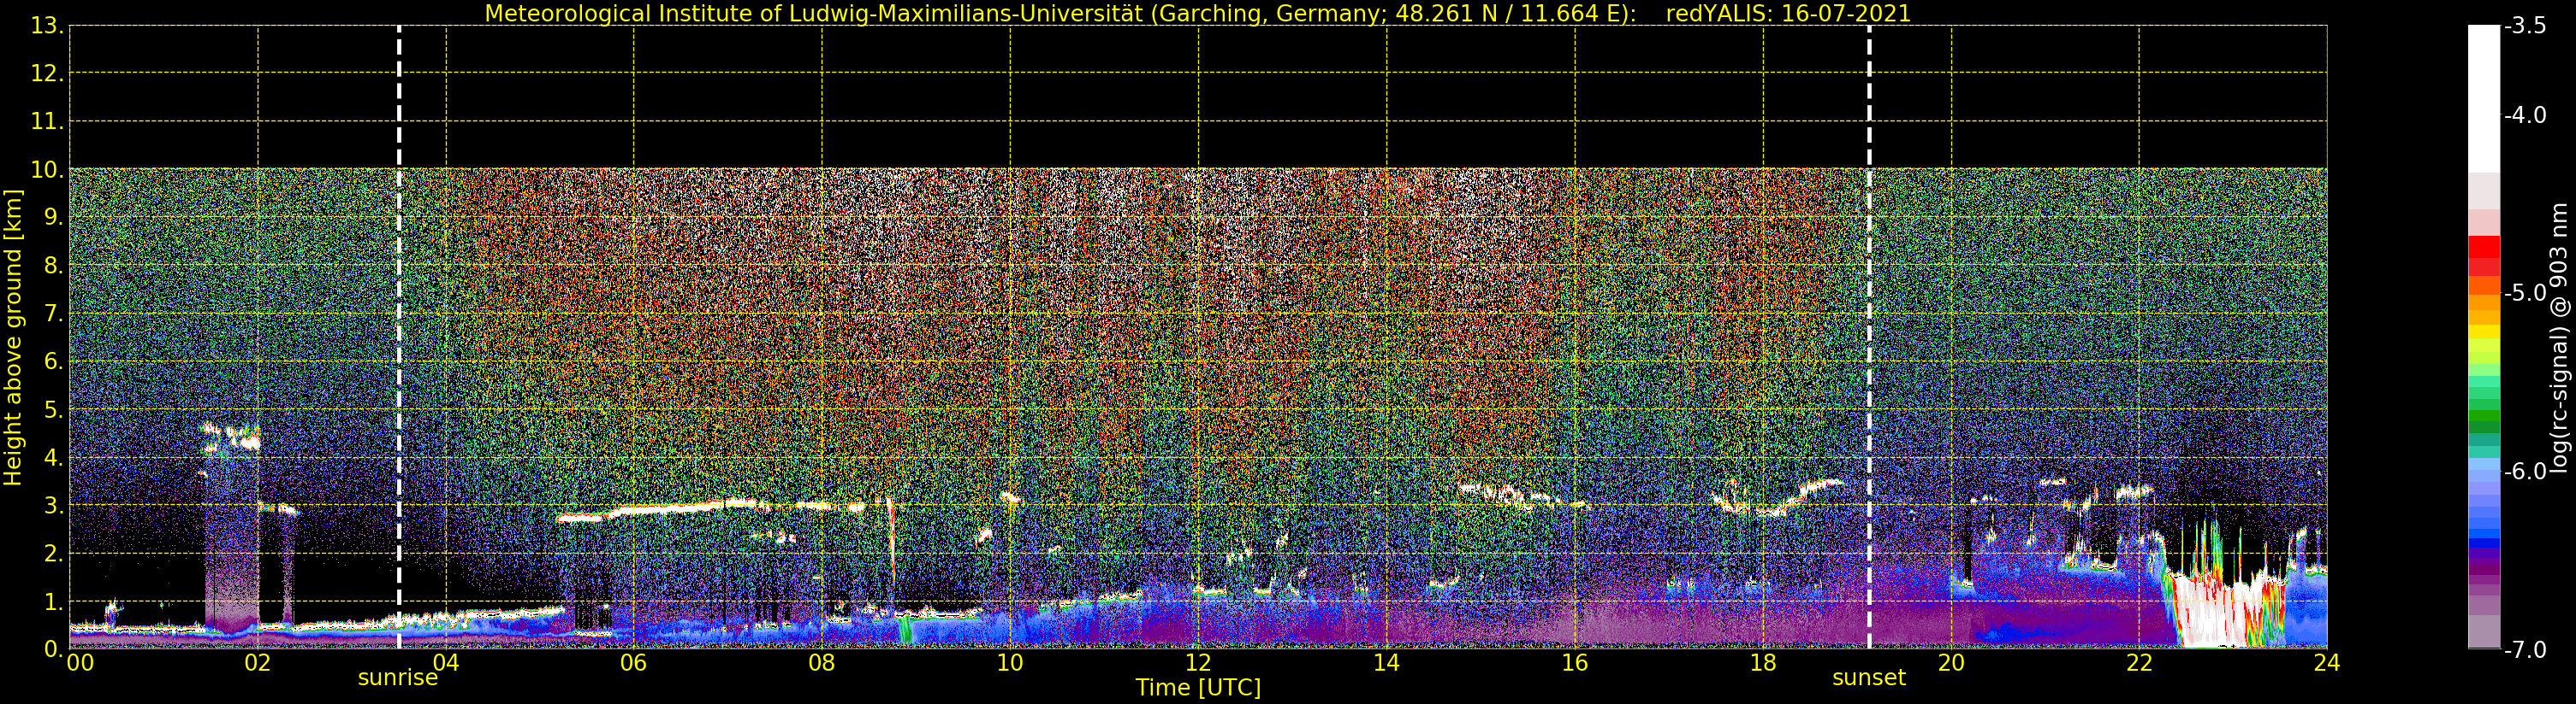Click the '-4.0' colorbar tick label
This screenshot has width=2576, height=704.
click(x=2525, y=116)
